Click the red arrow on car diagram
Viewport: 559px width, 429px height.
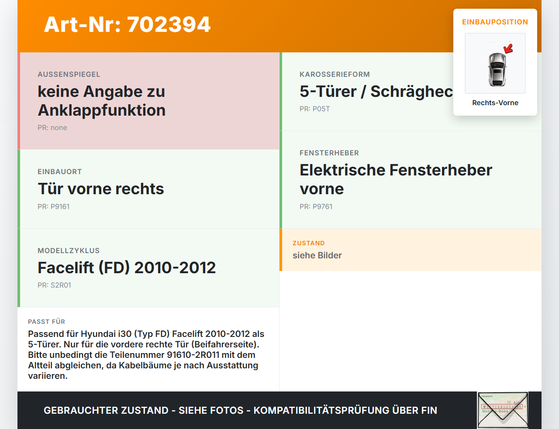click(x=508, y=48)
